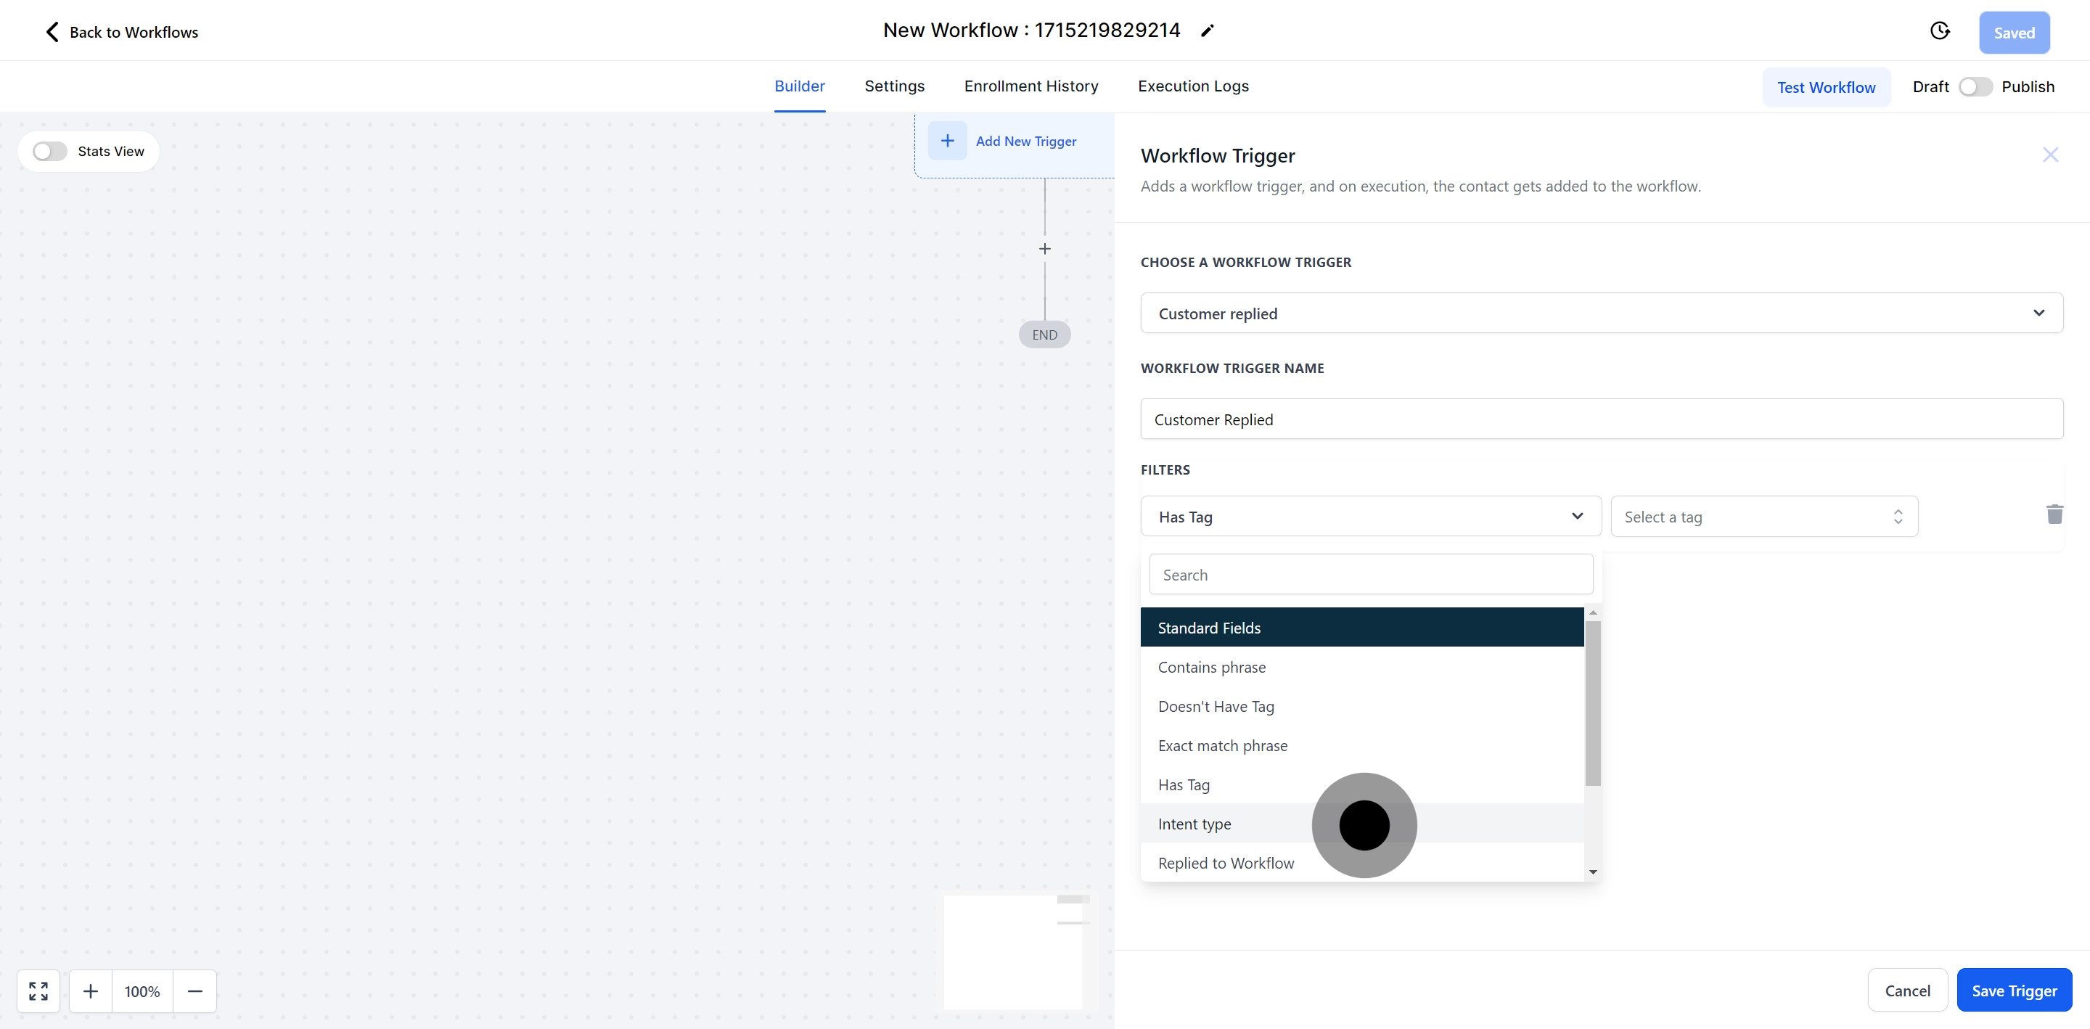2090x1029 pixels.
Task: Zoom out the canvas with minus icon
Action: [194, 991]
